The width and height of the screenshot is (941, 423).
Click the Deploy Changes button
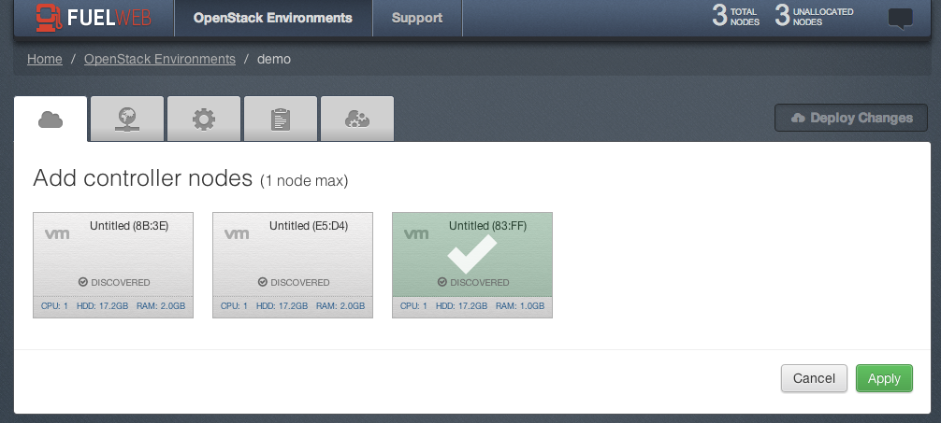pos(851,118)
